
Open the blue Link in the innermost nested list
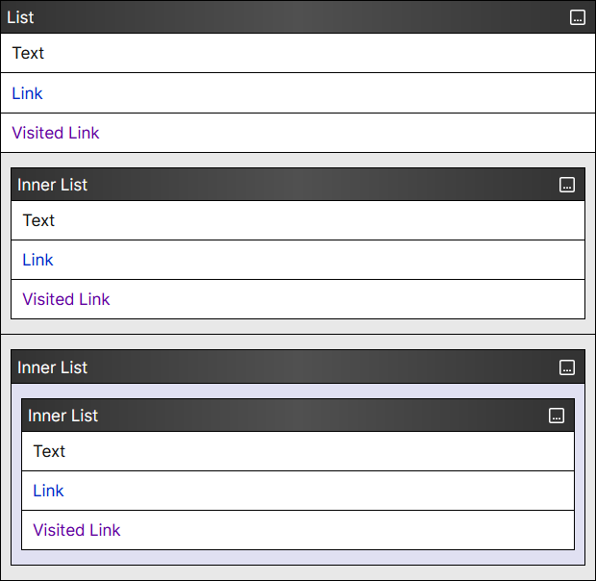point(48,491)
